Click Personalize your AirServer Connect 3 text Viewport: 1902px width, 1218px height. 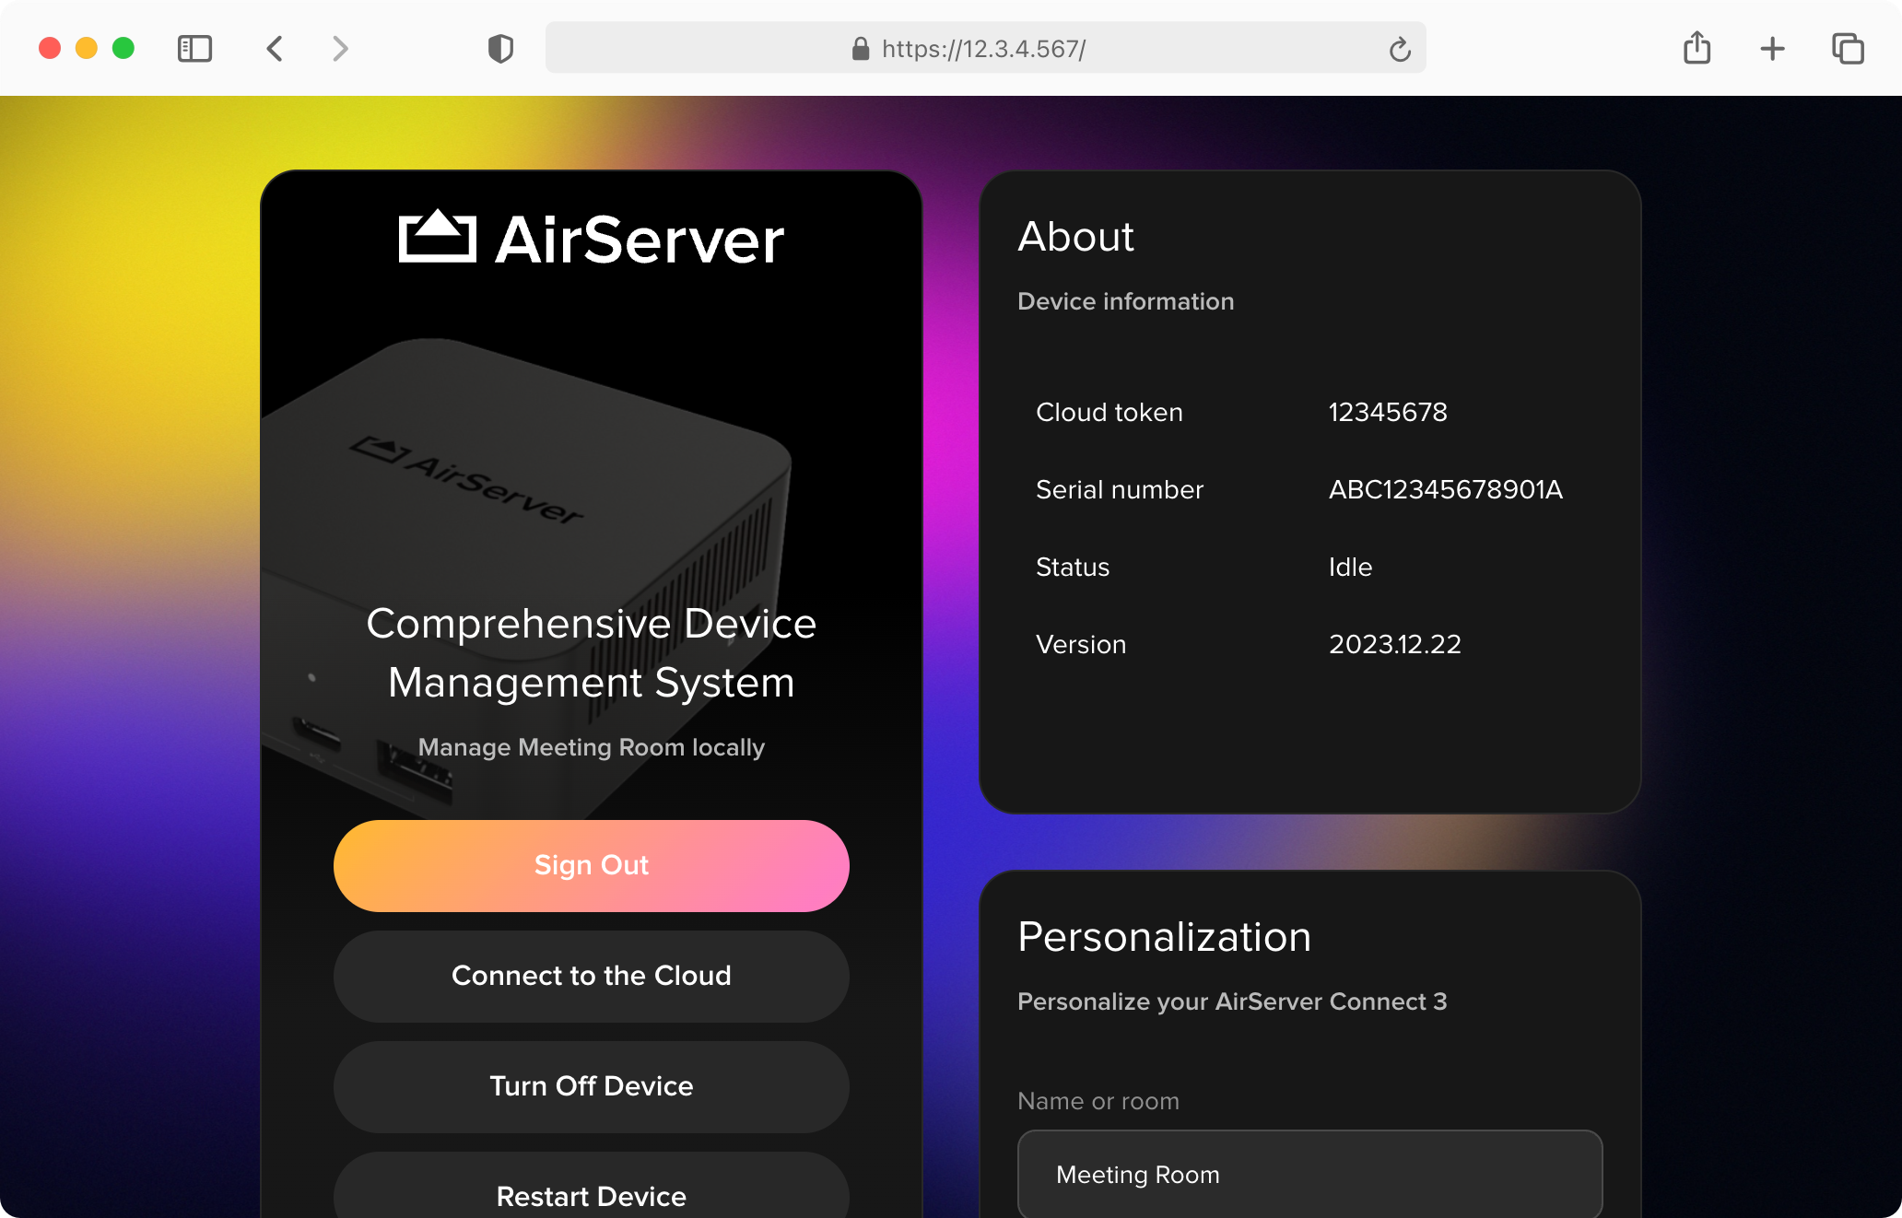point(1232,1001)
